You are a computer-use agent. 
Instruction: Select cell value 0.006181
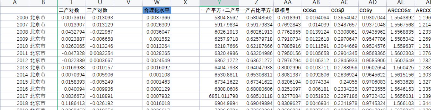[x=316, y=89]
